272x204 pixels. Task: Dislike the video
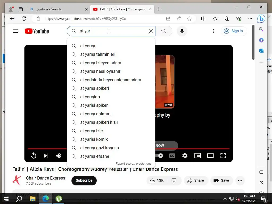(x=174, y=181)
